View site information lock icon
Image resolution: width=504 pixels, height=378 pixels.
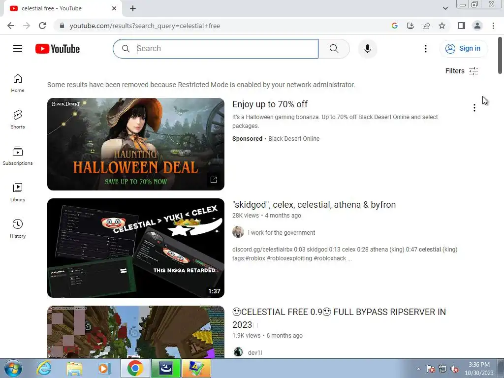(62, 26)
